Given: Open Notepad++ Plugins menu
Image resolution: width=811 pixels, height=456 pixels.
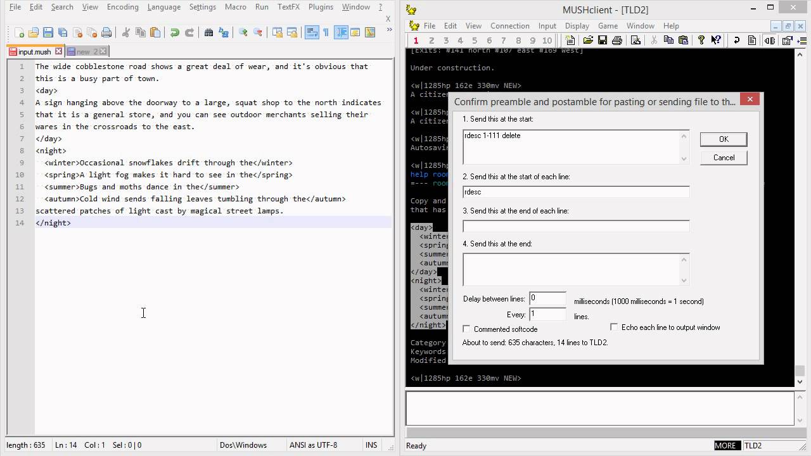Looking at the screenshot, I should (x=321, y=7).
